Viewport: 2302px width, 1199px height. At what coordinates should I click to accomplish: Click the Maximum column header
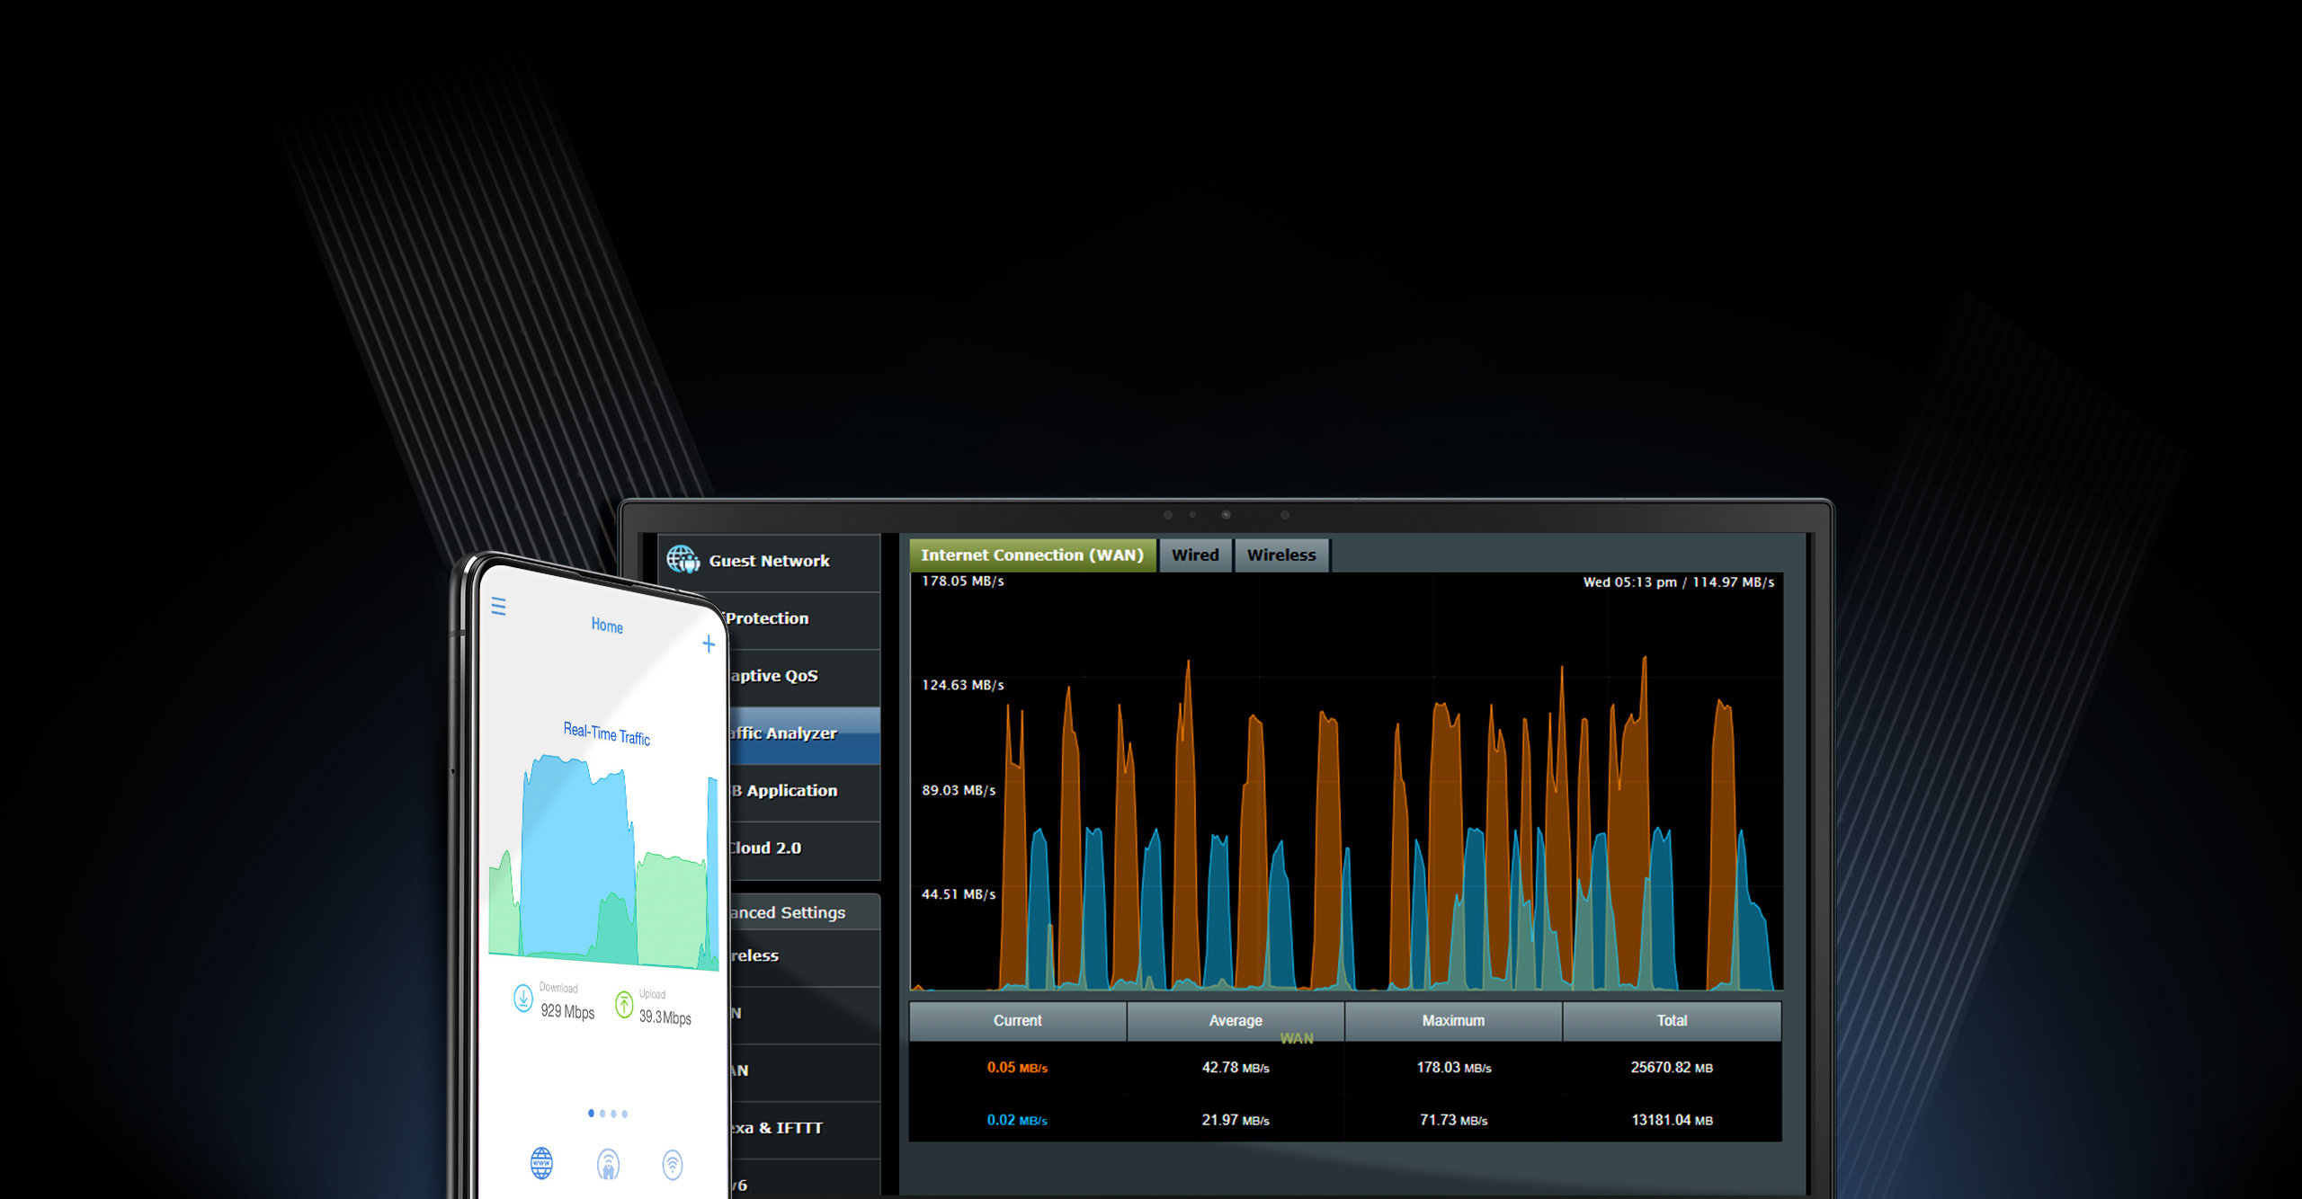1453,1020
